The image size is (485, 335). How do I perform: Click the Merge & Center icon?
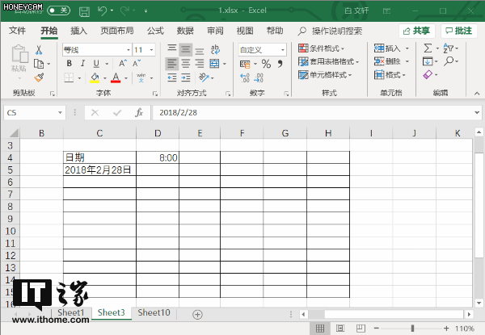tap(214, 64)
